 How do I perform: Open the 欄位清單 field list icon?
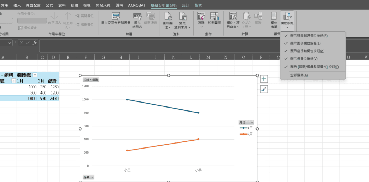tap(274, 17)
